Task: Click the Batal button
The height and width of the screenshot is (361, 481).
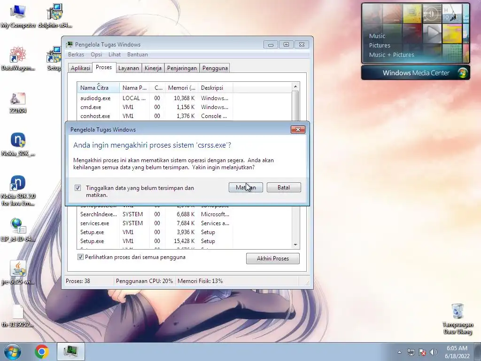Action: [x=284, y=187]
